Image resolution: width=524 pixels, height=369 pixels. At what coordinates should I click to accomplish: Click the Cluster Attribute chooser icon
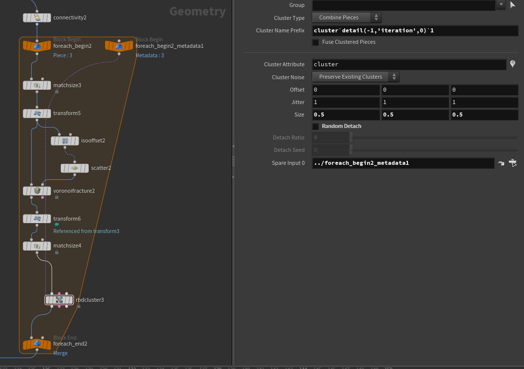(513, 64)
